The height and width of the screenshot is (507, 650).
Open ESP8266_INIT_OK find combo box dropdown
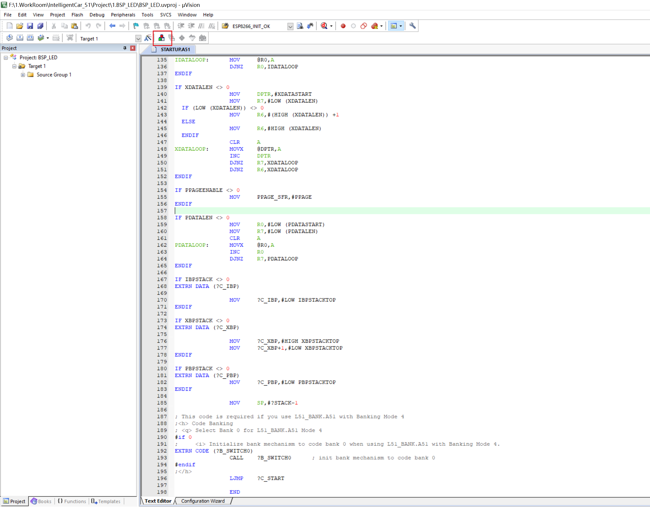pyautogui.click(x=290, y=26)
